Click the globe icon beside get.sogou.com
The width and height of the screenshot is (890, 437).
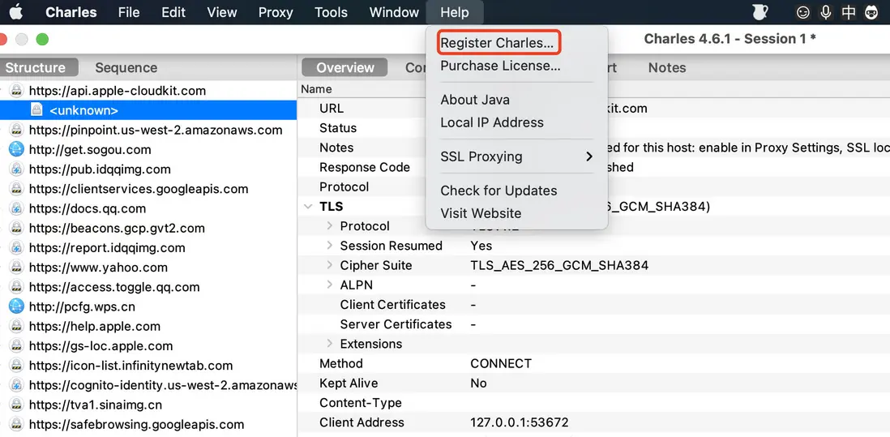point(16,149)
